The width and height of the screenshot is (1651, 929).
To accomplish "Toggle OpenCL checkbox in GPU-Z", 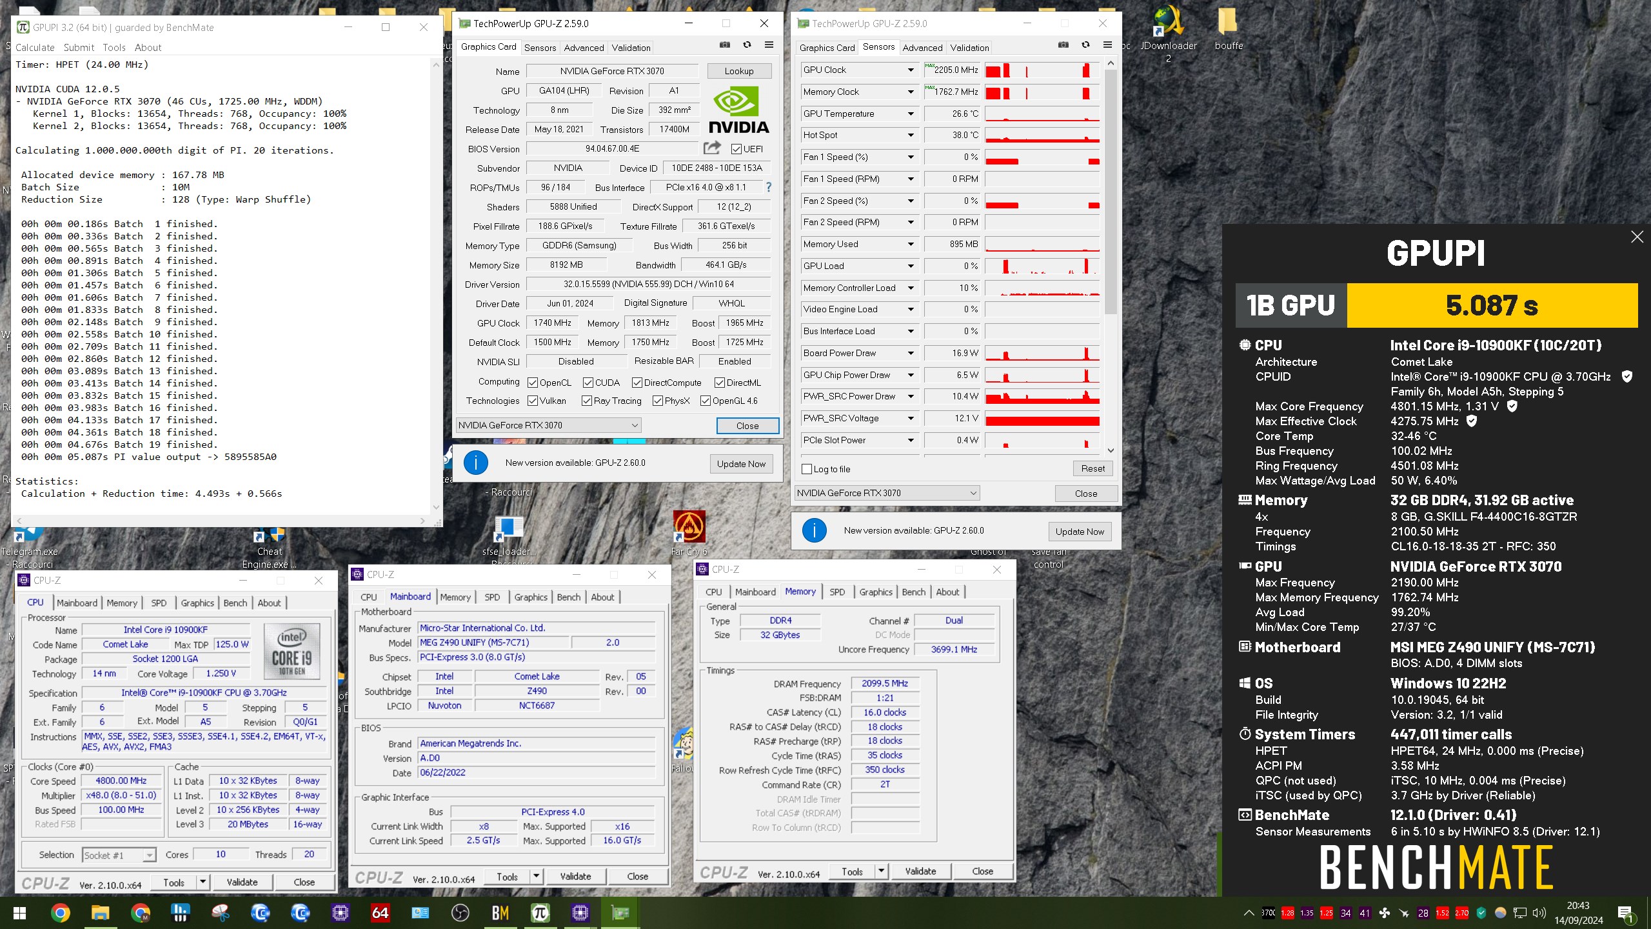I will 533,383.
